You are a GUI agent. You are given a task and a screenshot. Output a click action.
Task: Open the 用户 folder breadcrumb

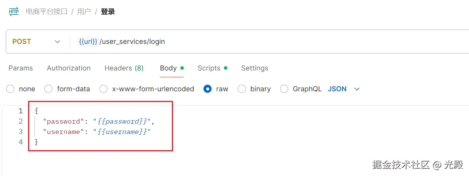84,12
